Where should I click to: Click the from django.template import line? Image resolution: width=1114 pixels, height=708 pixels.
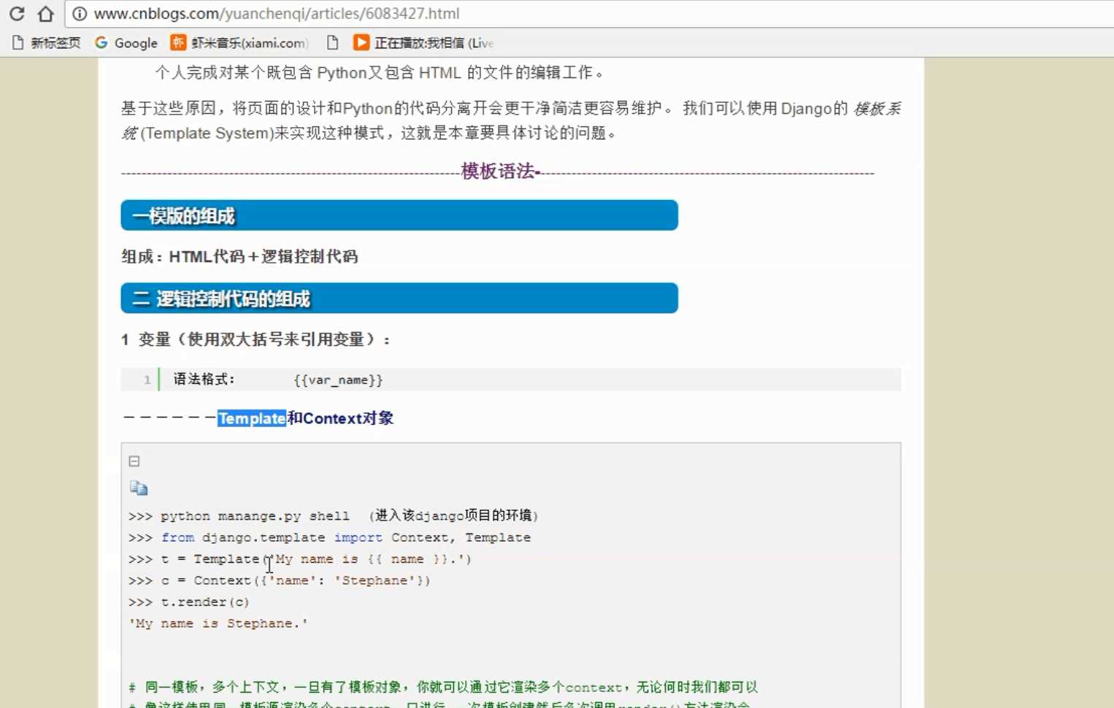(x=329, y=538)
